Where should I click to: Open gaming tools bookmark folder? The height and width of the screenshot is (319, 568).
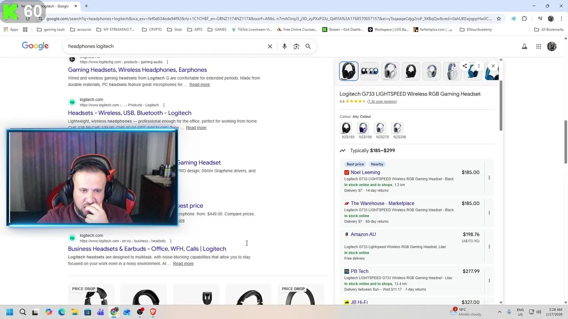[x=51, y=30]
